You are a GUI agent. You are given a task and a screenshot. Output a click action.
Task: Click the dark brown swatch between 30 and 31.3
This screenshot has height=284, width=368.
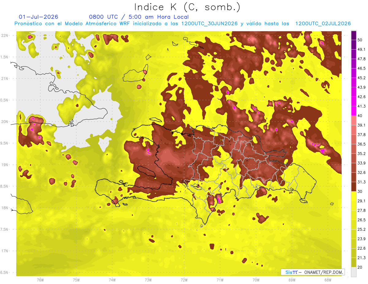(x=354, y=187)
